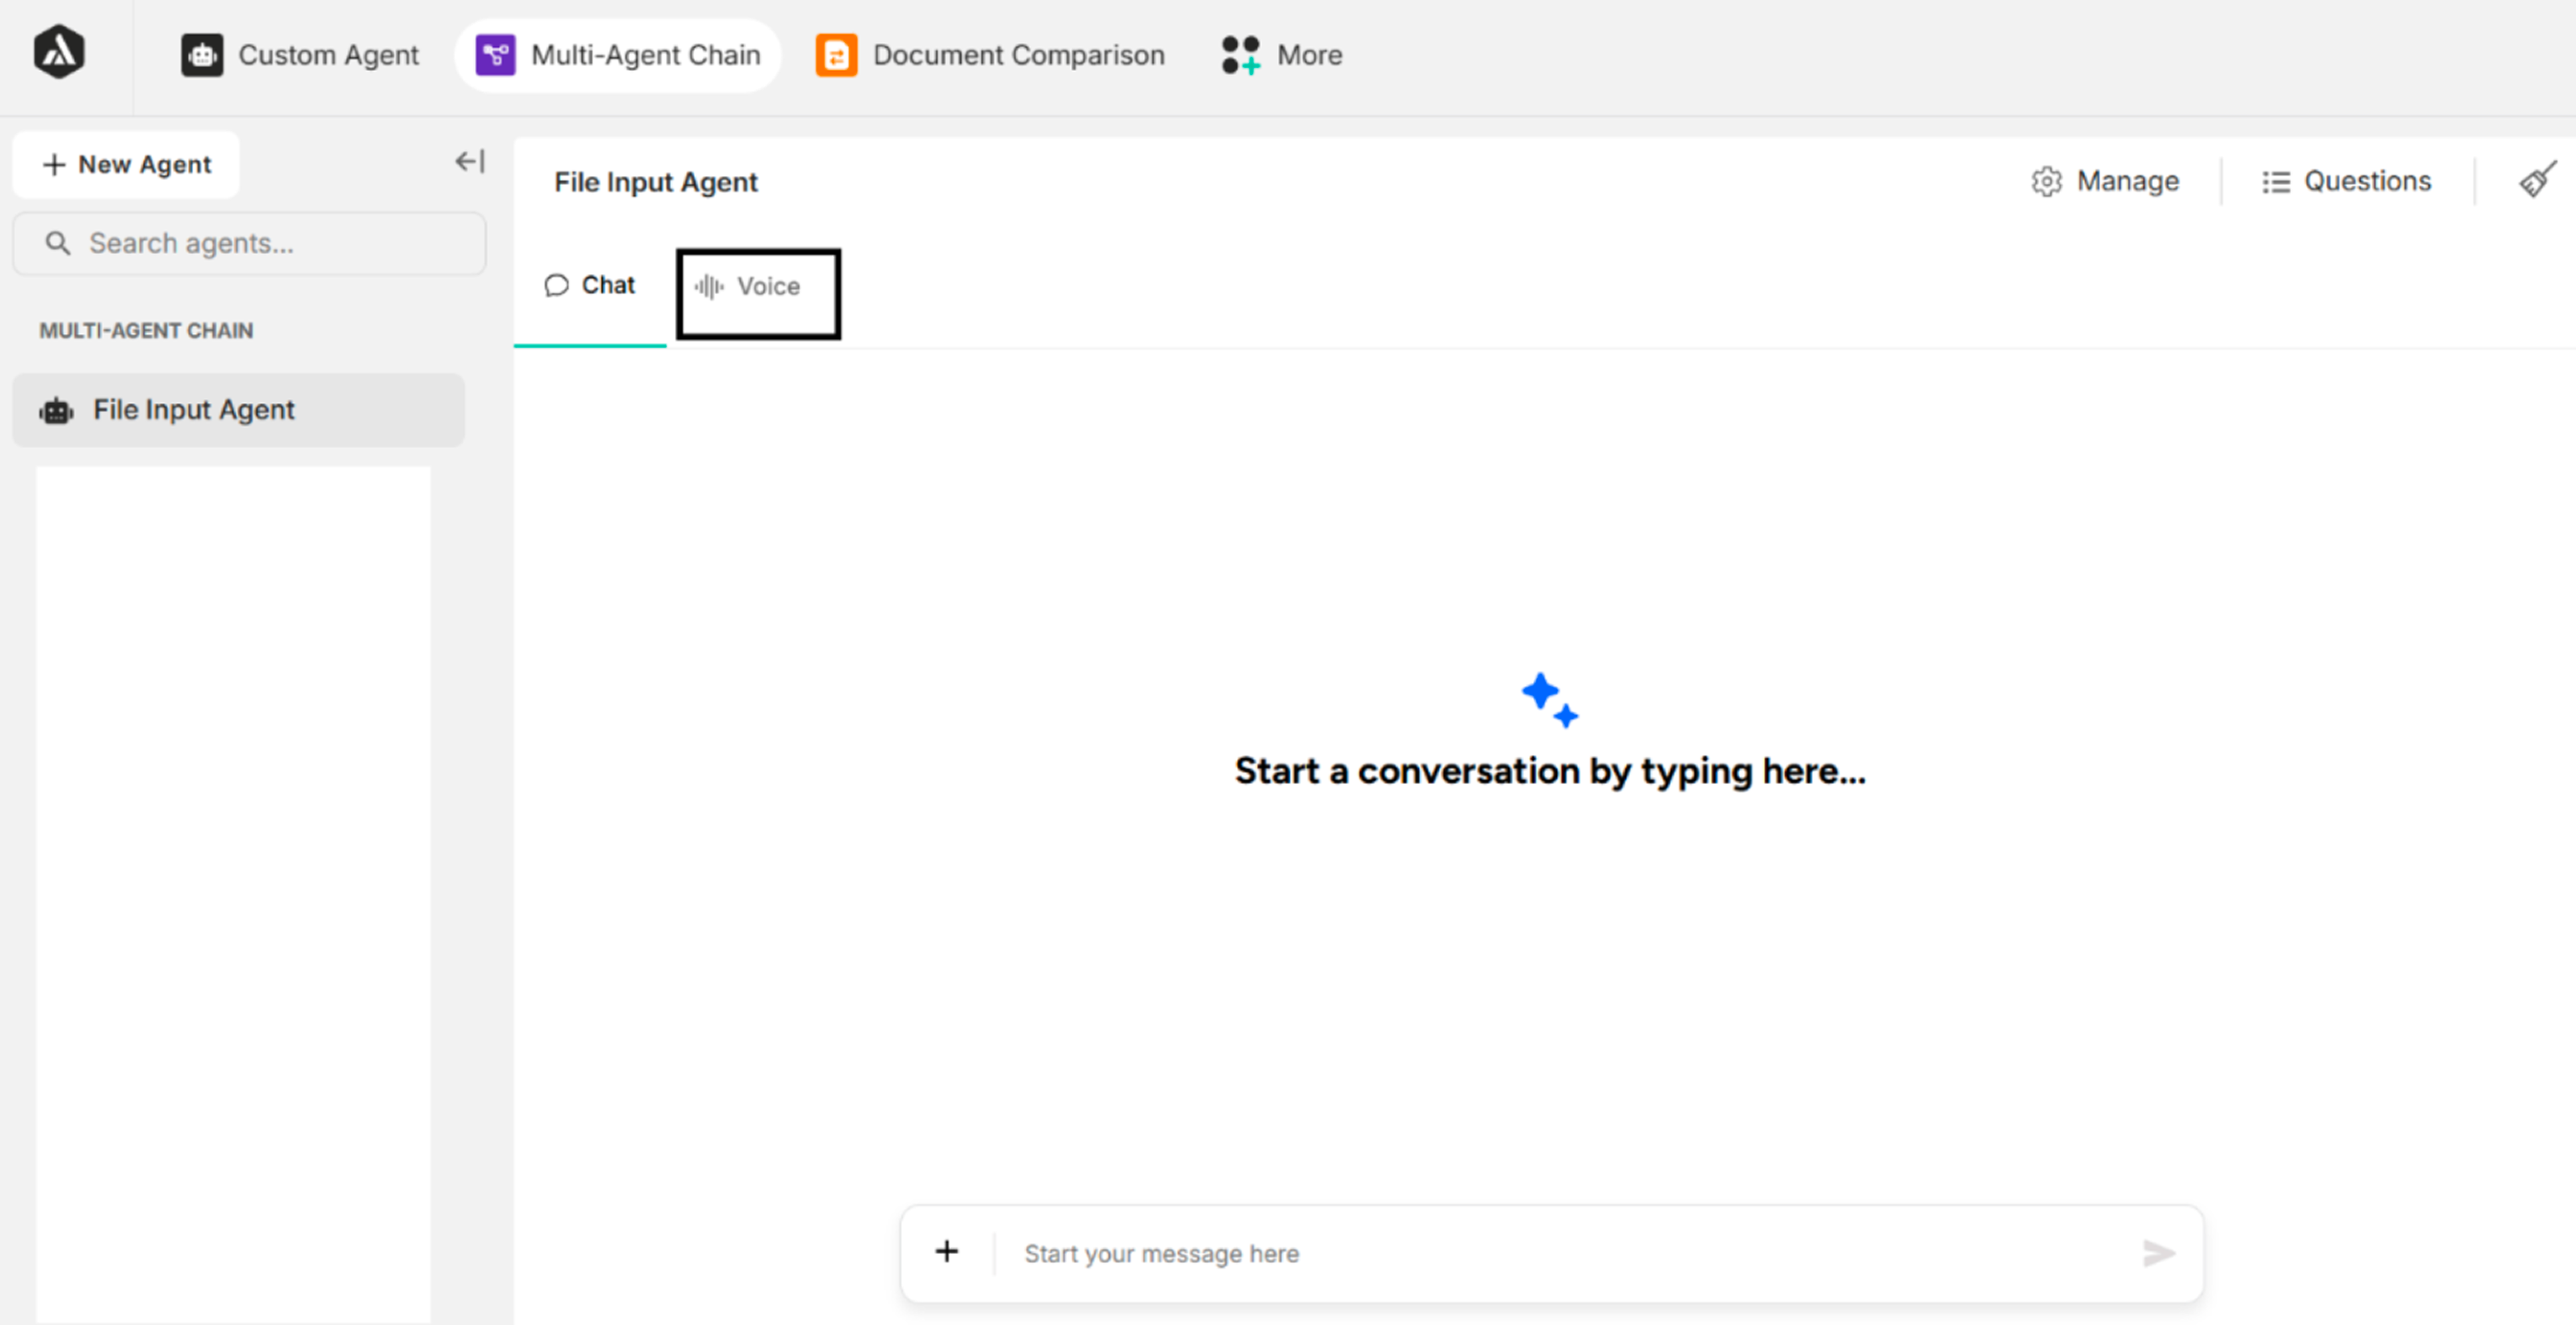Screen dimensions: 2576x1325
Task: Switch to the Voice tab
Action: tap(758, 293)
